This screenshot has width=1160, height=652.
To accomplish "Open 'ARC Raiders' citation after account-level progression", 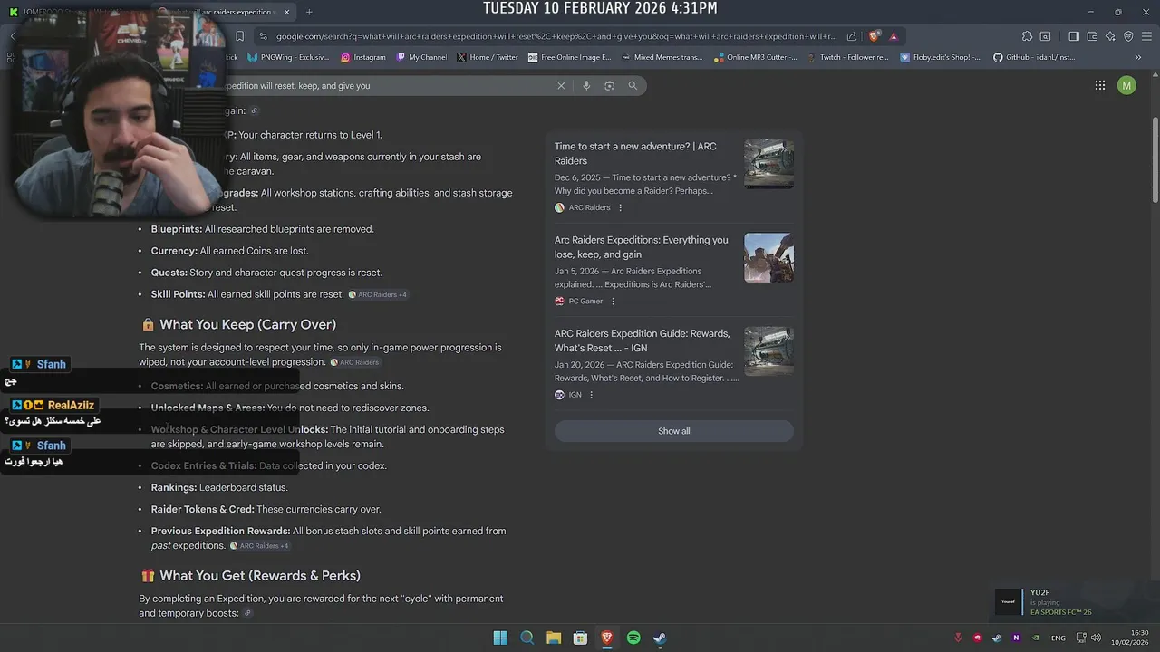I will tap(354, 362).
